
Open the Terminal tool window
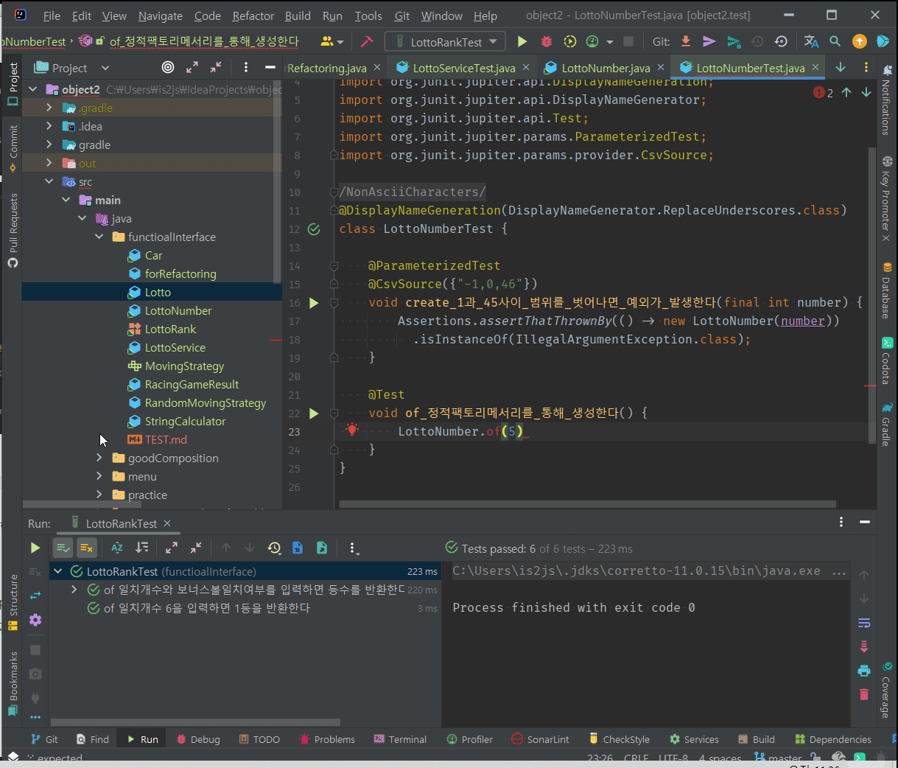pyautogui.click(x=400, y=739)
